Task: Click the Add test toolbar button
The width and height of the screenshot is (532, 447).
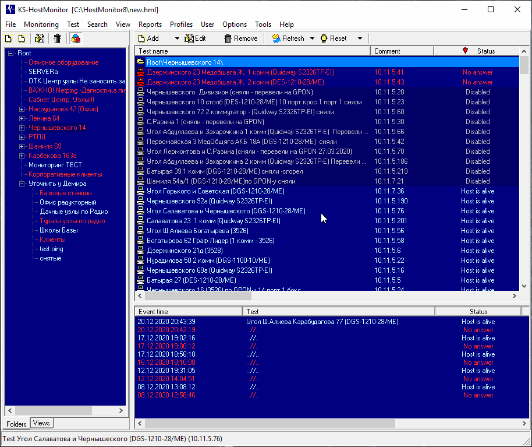Action: (x=148, y=38)
